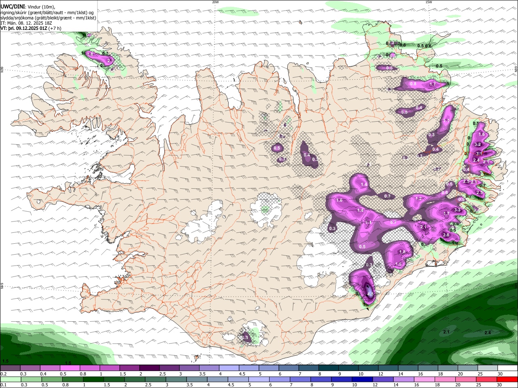Select the pale pink rain swatch between 16 and 18
The height and width of the screenshot is (388, 518).
(425, 379)
